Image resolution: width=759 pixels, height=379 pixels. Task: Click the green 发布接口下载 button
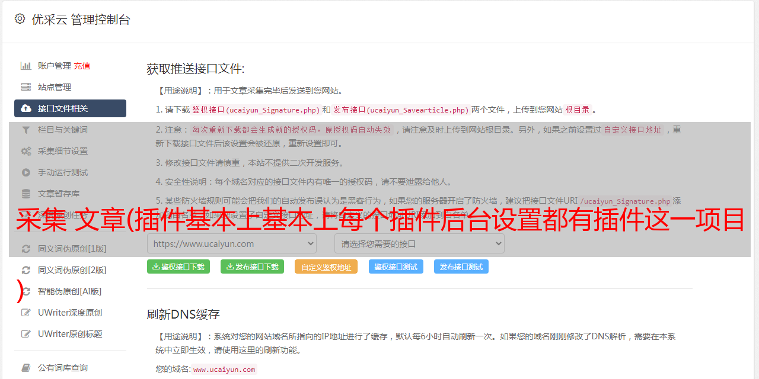[x=252, y=266]
